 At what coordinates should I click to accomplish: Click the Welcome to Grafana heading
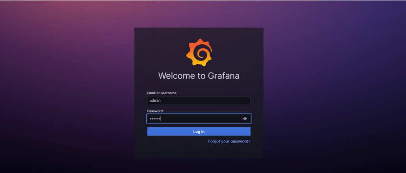coord(199,76)
